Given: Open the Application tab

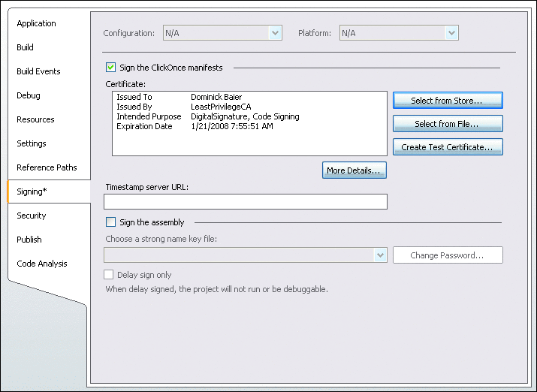Looking at the screenshot, I should (x=36, y=23).
